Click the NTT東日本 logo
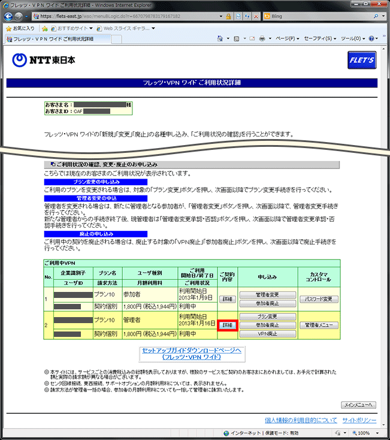This screenshot has height=440, width=390. pos(44,60)
